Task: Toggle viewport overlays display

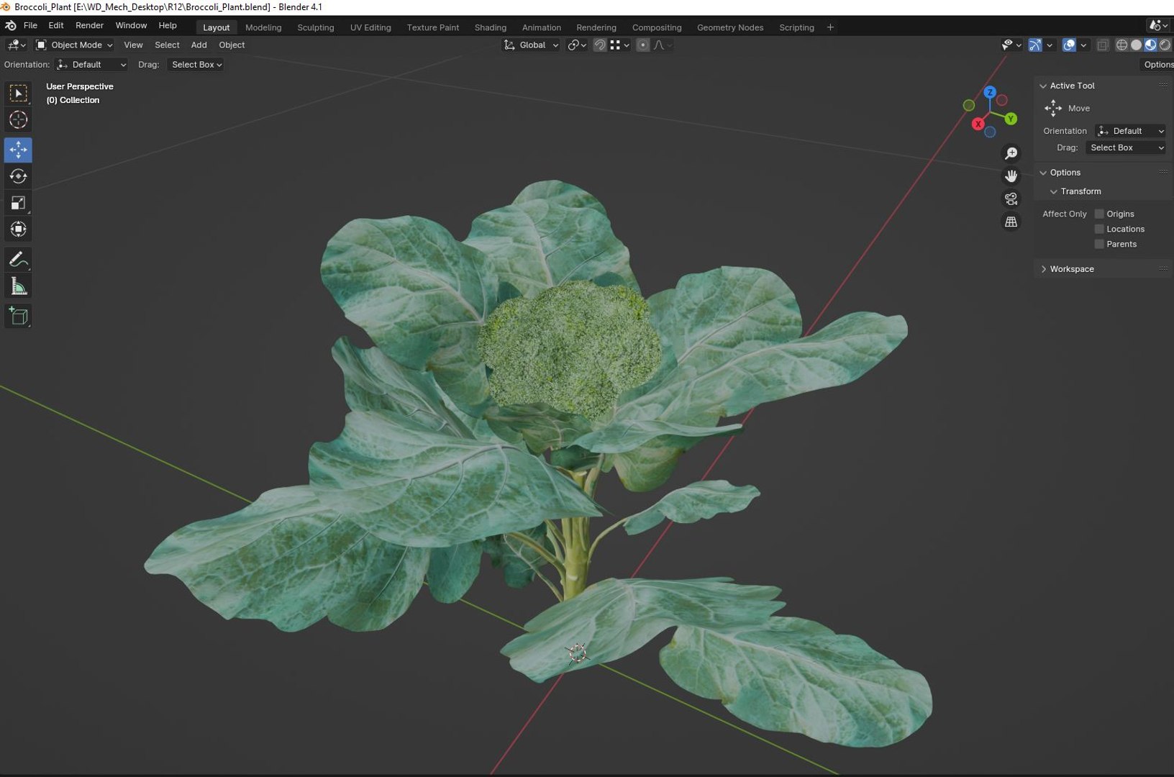Action: coord(1069,45)
